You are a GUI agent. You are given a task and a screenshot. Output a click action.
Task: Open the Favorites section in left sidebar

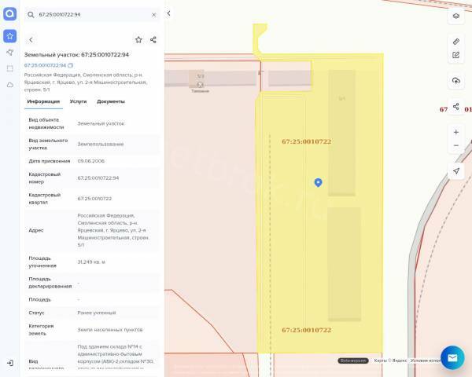click(9, 35)
